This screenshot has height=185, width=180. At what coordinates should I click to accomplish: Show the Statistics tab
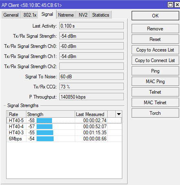[x=101, y=15]
